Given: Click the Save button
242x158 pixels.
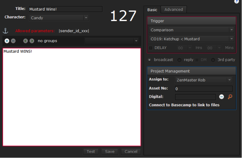Looking at the screenshot, I should pyautogui.click(x=110, y=151).
